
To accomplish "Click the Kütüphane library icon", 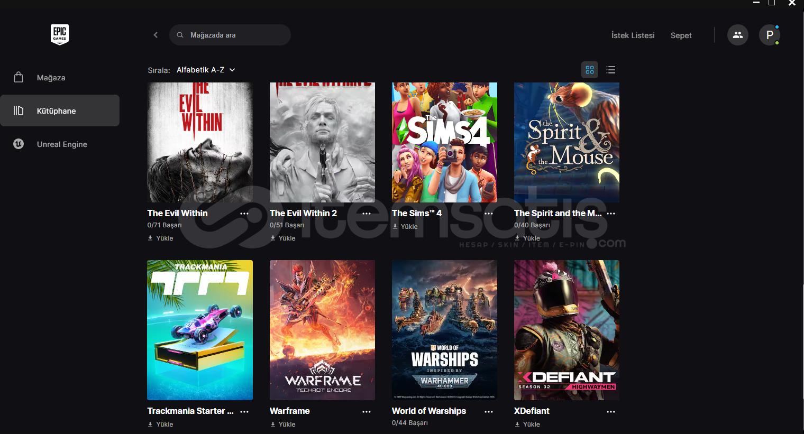I will 19,110.
